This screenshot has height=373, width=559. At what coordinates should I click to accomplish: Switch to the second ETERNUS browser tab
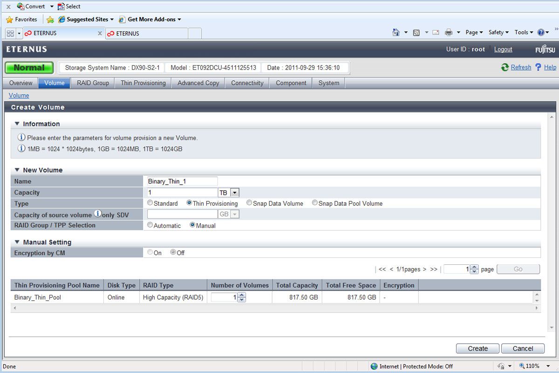click(x=147, y=34)
